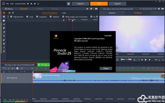Click the Pinnacle Studio logo icon at top-left
The width and height of the screenshot is (165, 103).
point(3,4)
